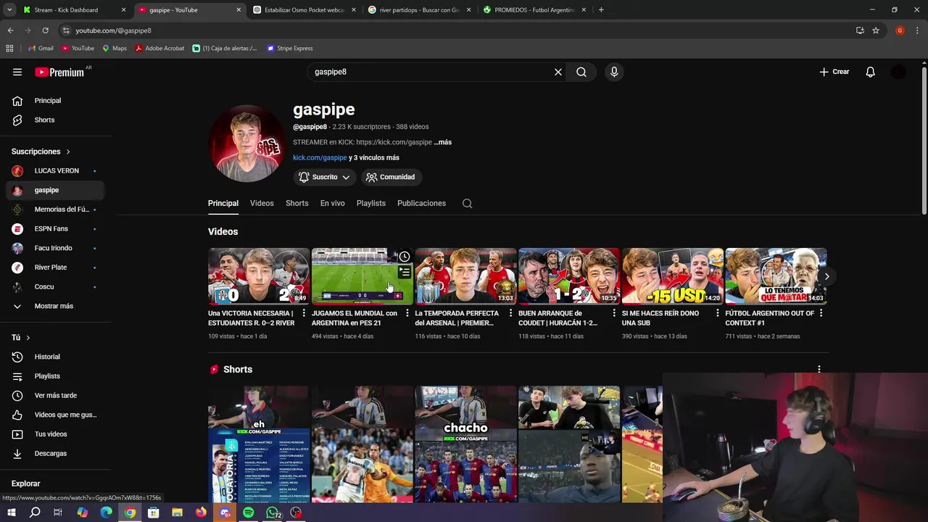Image resolution: width=928 pixels, height=522 pixels.
Task: Open Memorias del Fútbol subscription
Action: pos(55,210)
